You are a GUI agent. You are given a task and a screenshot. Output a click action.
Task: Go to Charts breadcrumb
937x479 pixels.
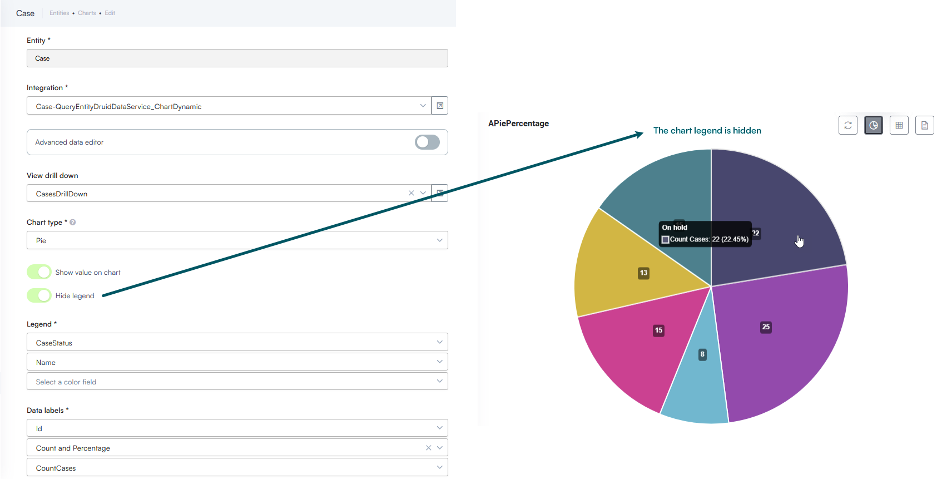click(x=87, y=13)
